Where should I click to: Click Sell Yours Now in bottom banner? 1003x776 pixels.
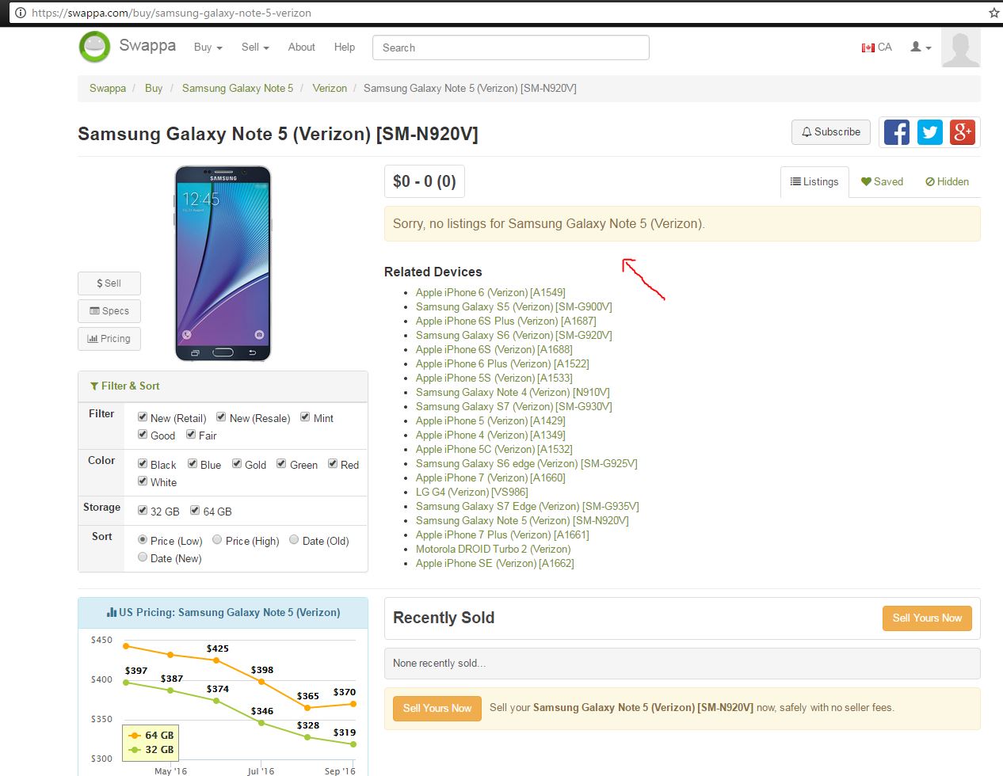tap(437, 708)
